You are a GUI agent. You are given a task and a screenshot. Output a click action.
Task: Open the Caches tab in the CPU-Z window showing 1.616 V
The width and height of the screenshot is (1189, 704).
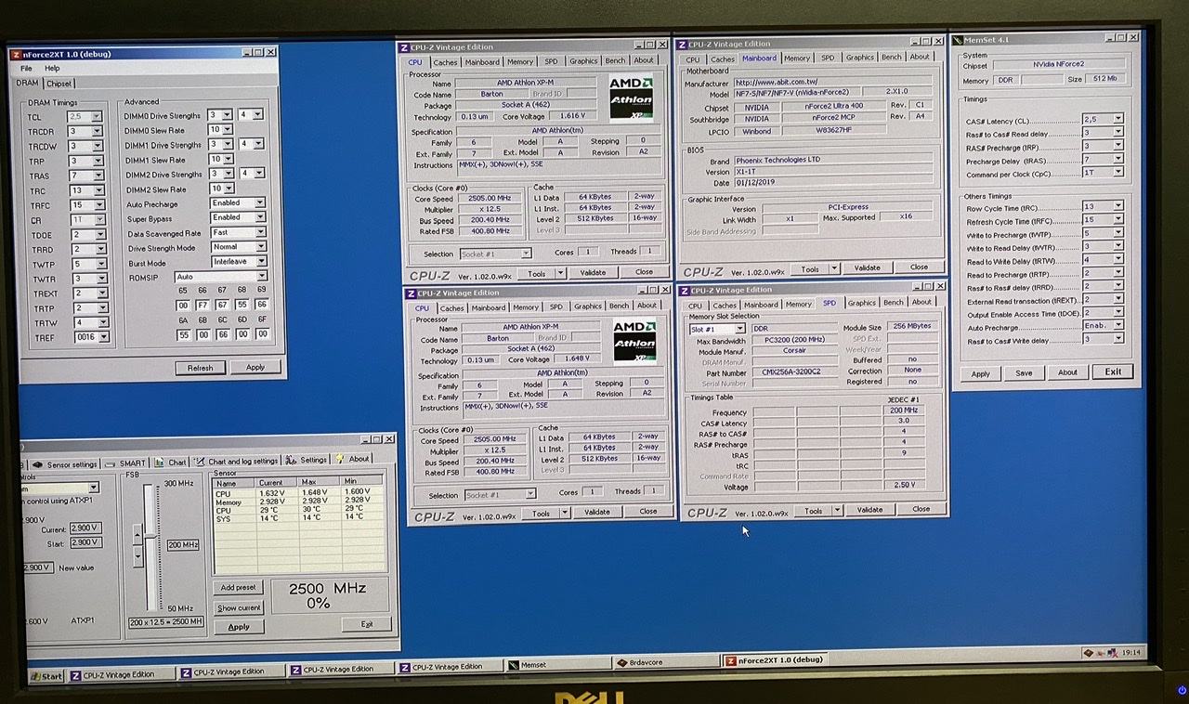[445, 61]
